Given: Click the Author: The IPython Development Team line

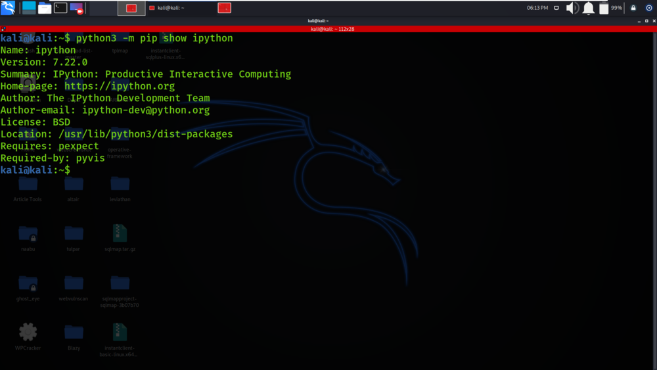Looking at the screenshot, I should pyautogui.click(x=105, y=99).
